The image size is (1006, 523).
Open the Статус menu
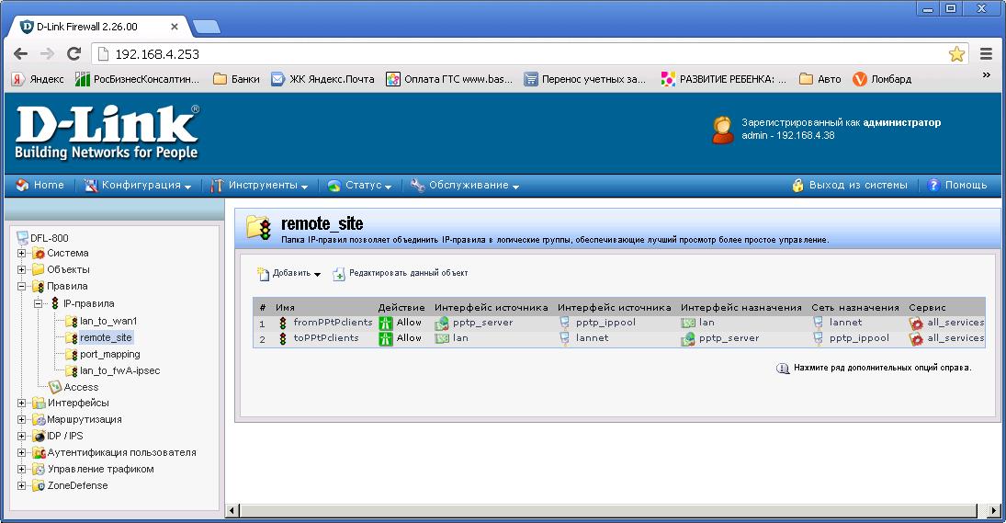click(359, 185)
